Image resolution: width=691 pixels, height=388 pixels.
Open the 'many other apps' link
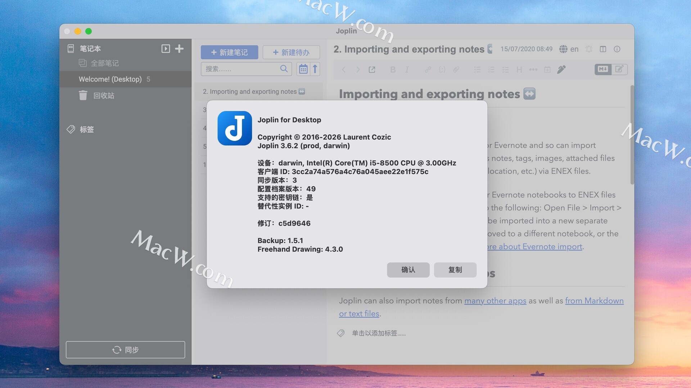495,301
